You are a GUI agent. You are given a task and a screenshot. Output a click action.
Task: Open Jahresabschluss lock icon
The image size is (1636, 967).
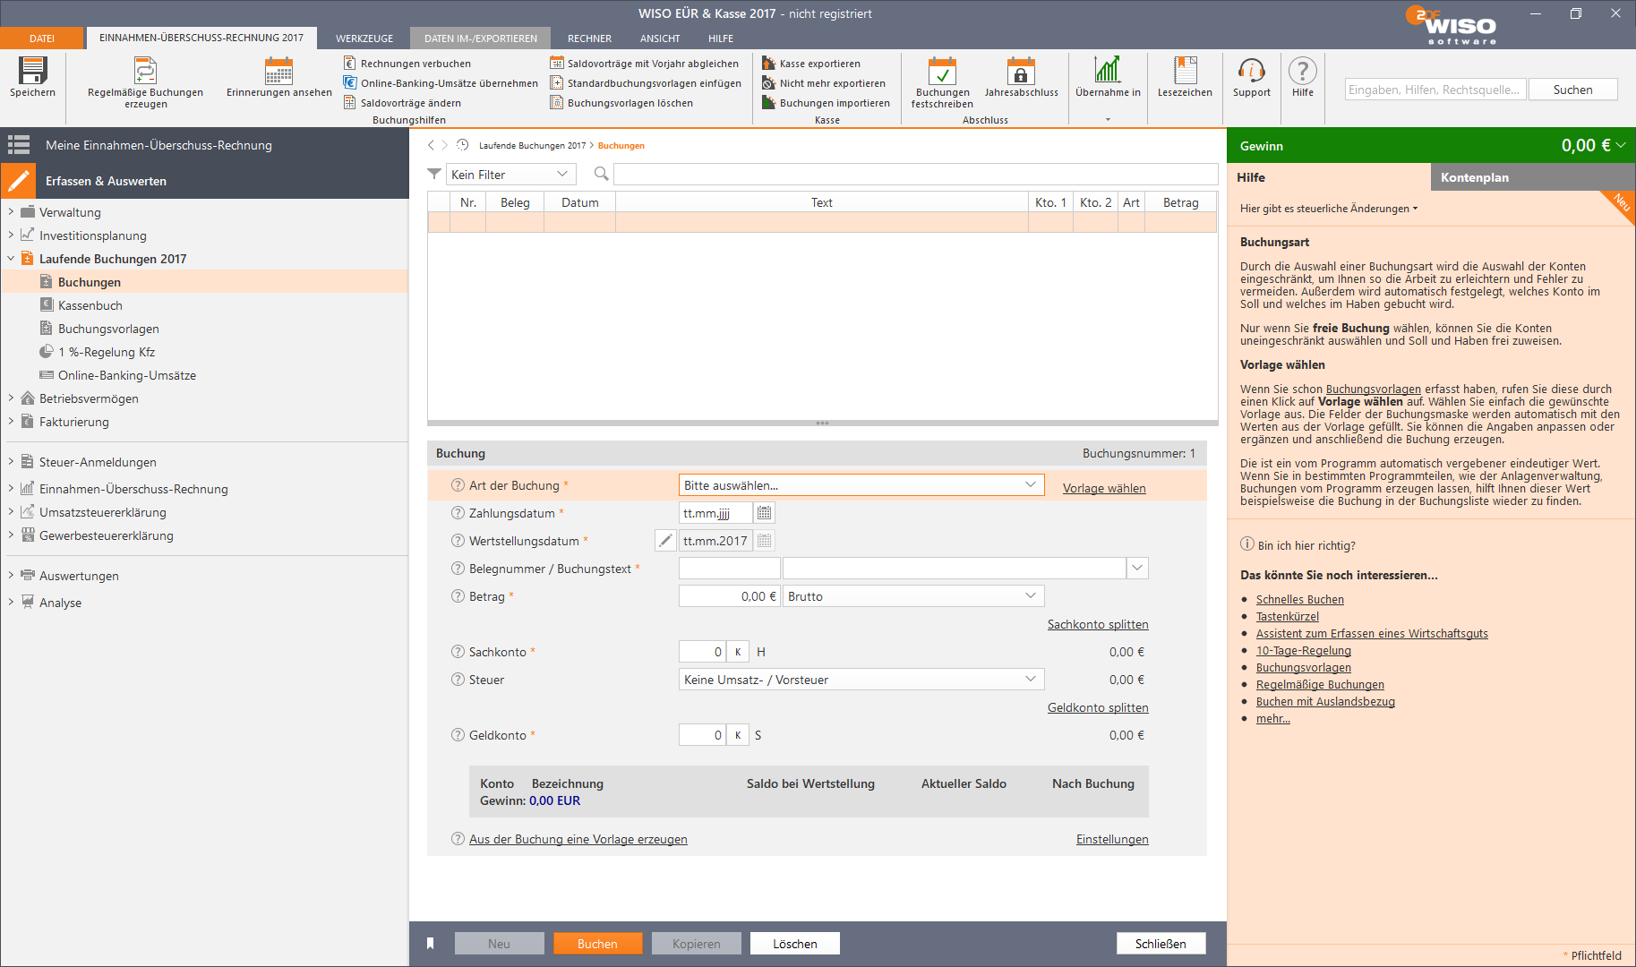1021,71
